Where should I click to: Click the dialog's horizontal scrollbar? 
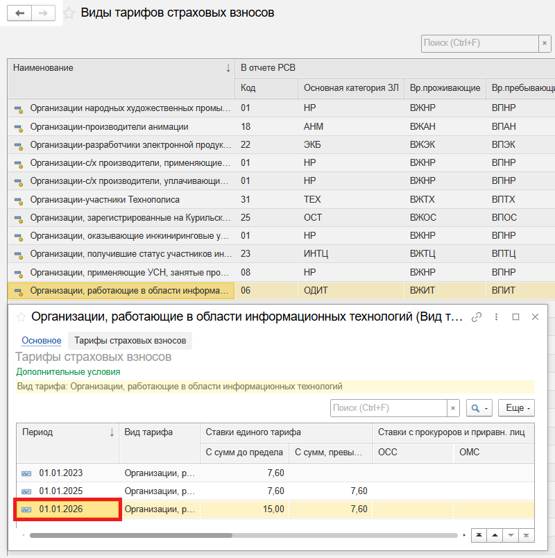pos(130,535)
